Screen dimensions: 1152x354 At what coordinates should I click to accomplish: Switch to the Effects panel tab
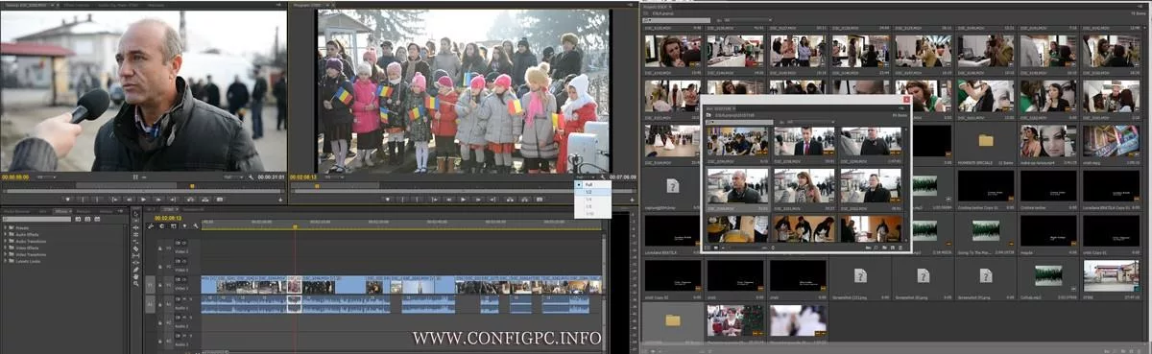(61, 211)
